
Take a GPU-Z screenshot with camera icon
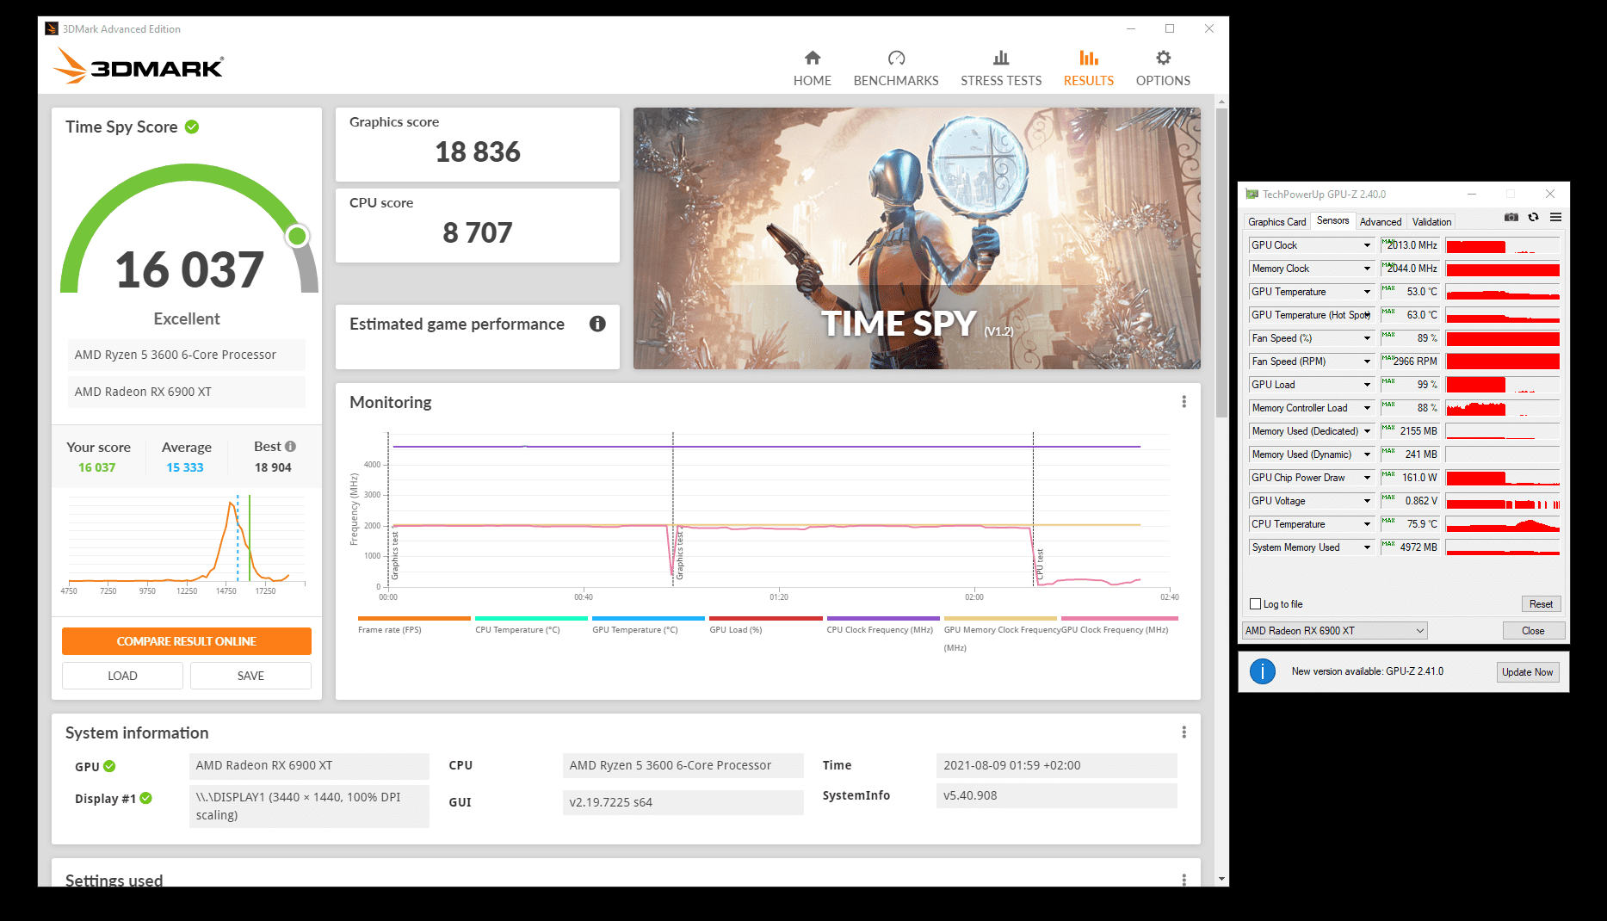click(1511, 218)
